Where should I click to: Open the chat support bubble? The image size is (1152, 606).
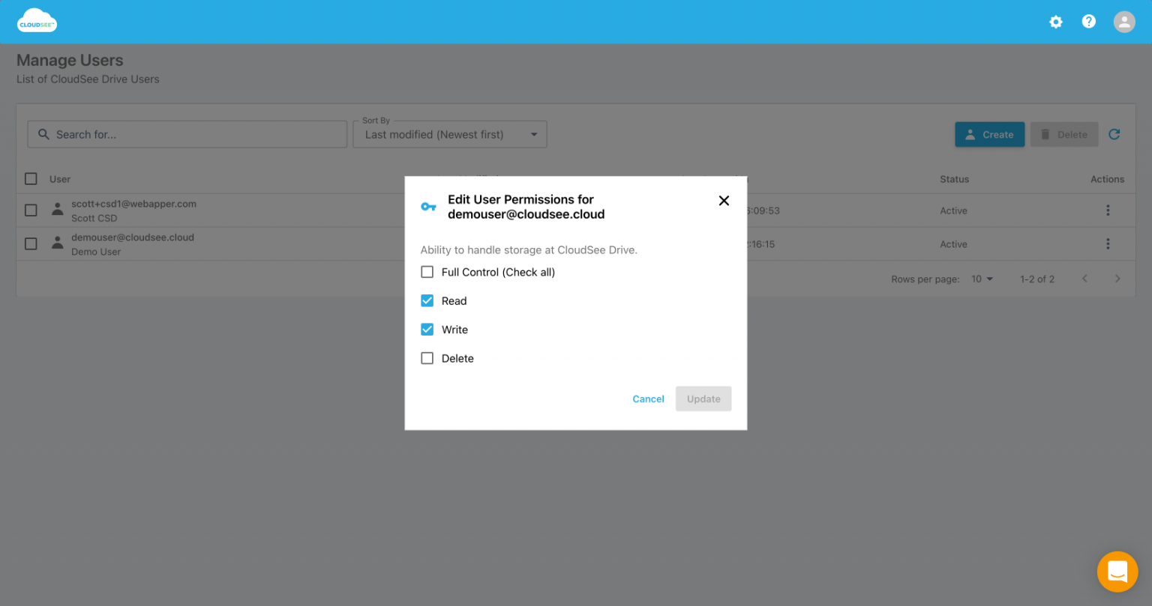point(1117,572)
